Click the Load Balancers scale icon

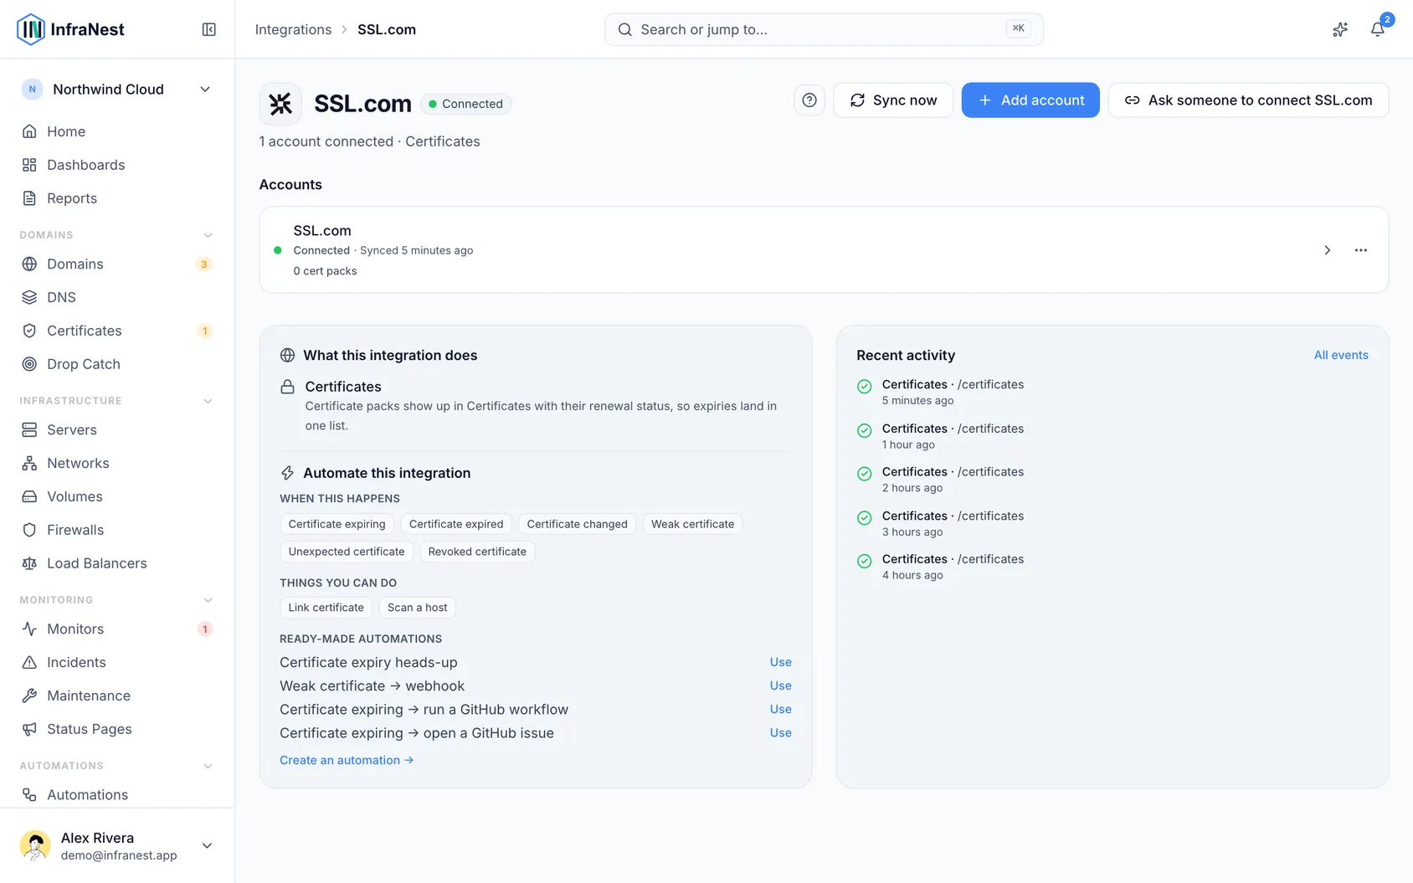pos(29,563)
